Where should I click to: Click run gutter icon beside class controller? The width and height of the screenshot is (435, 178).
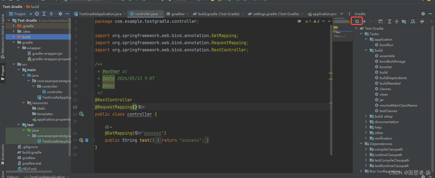tap(81, 114)
